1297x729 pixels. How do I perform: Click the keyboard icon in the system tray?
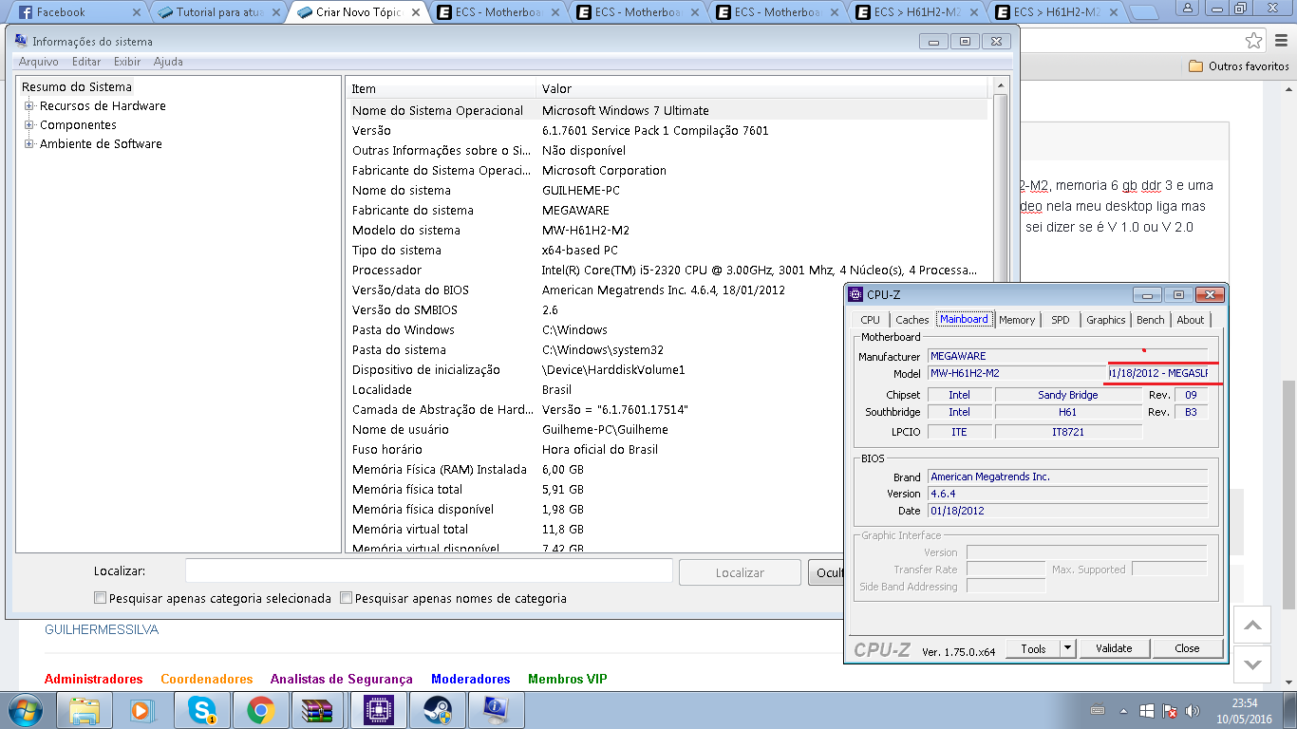pyautogui.click(x=1098, y=710)
